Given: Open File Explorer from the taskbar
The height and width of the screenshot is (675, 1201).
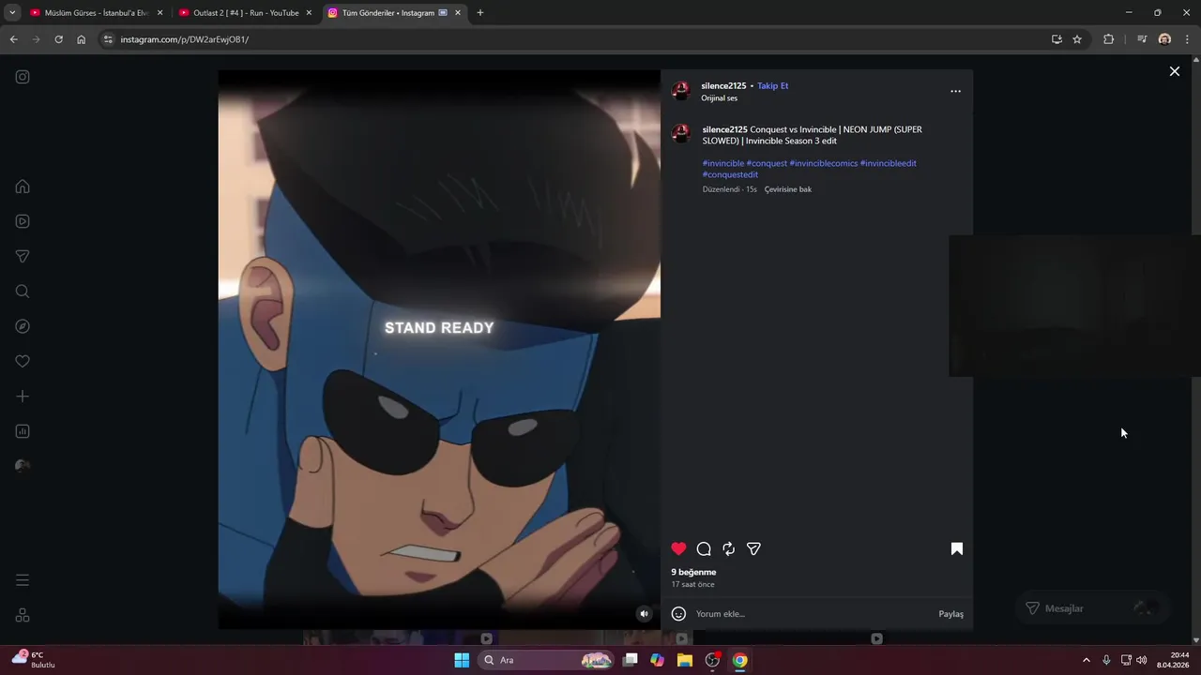Looking at the screenshot, I should pyautogui.click(x=684, y=660).
